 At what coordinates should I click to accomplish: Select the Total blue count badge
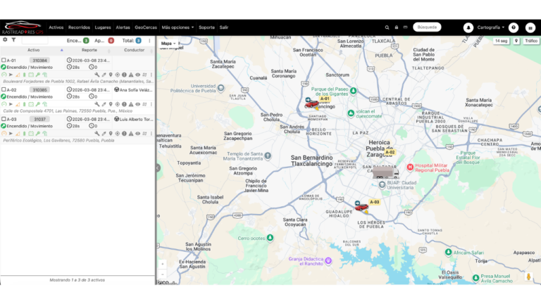138,41
